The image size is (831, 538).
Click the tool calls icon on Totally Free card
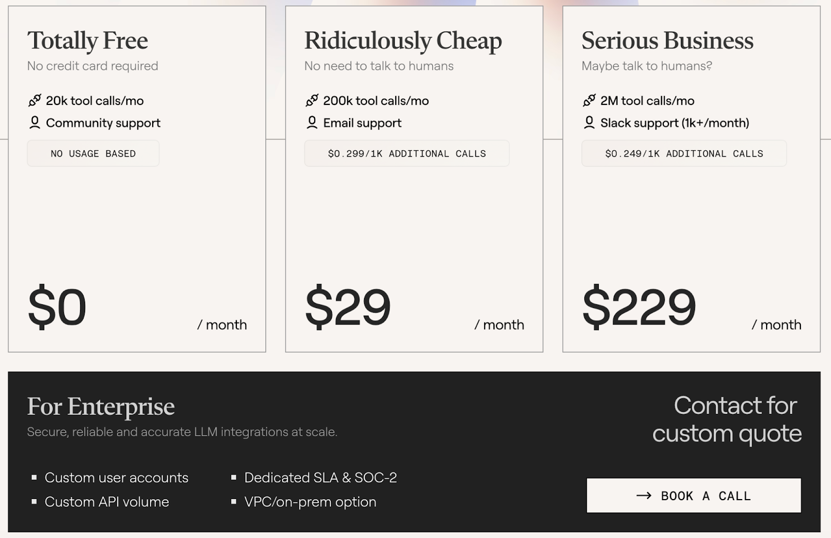pyautogui.click(x=34, y=100)
